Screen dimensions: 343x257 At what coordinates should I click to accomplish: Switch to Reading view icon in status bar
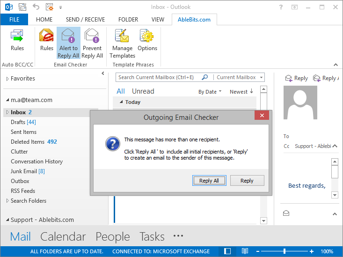(245, 251)
